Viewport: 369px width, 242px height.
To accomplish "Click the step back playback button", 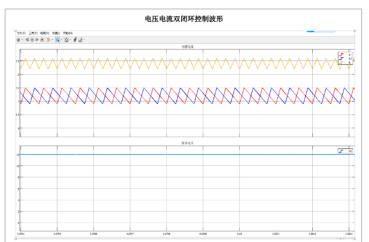I will (27, 40).
